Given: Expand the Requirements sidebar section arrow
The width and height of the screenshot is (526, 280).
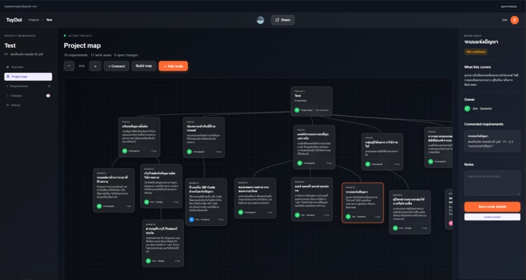Looking at the screenshot, I should click(x=7, y=87).
